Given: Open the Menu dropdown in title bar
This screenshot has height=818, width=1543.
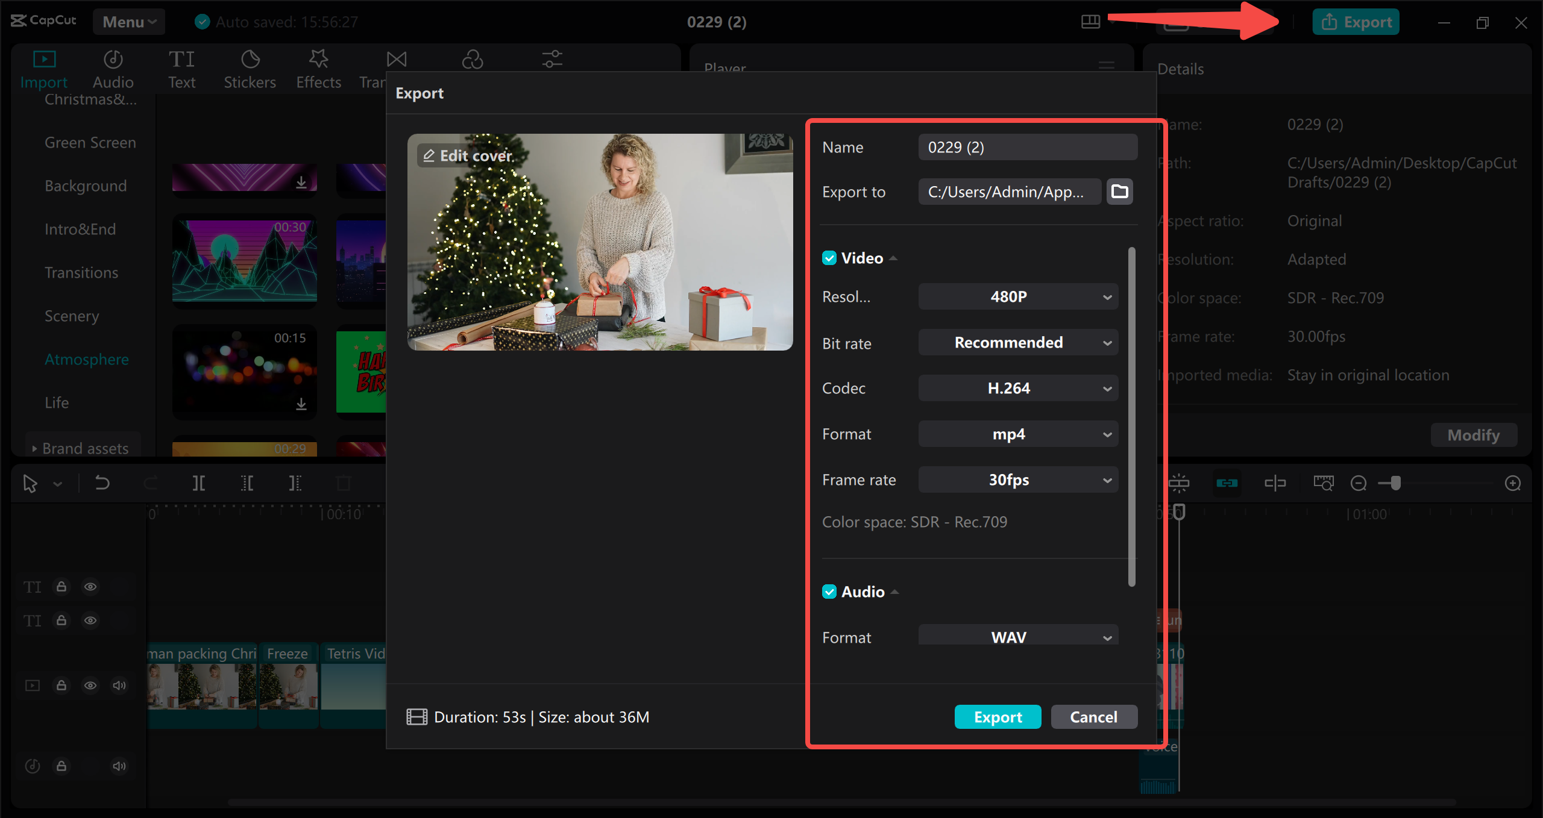Looking at the screenshot, I should 129,22.
